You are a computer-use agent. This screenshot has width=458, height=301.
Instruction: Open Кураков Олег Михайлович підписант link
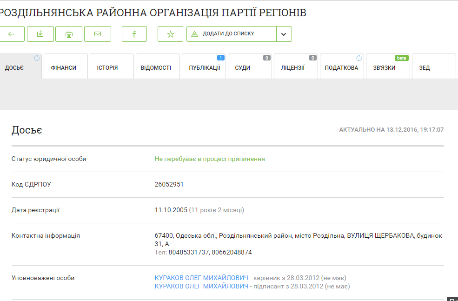[x=201, y=286]
